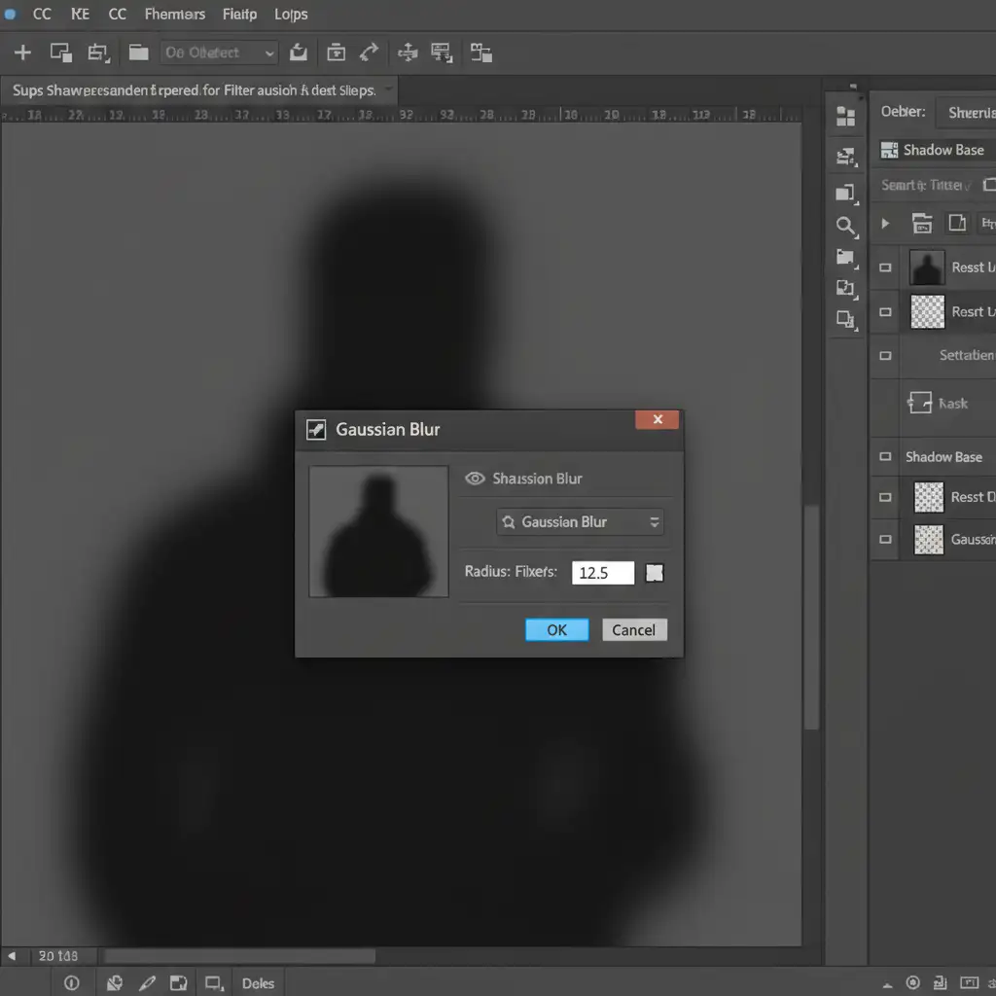Click Cancel in the Gaussian Blur dialog
Viewport: 996px width, 996px height.
pos(634,629)
